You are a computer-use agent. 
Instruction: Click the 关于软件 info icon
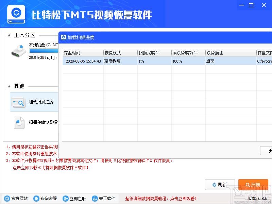(x=95, y=198)
